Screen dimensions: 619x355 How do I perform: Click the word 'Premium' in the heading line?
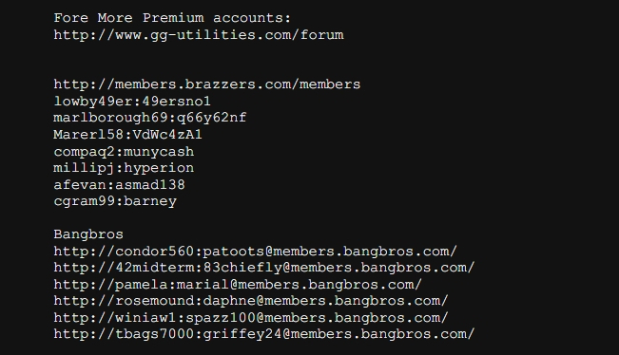point(173,18)
